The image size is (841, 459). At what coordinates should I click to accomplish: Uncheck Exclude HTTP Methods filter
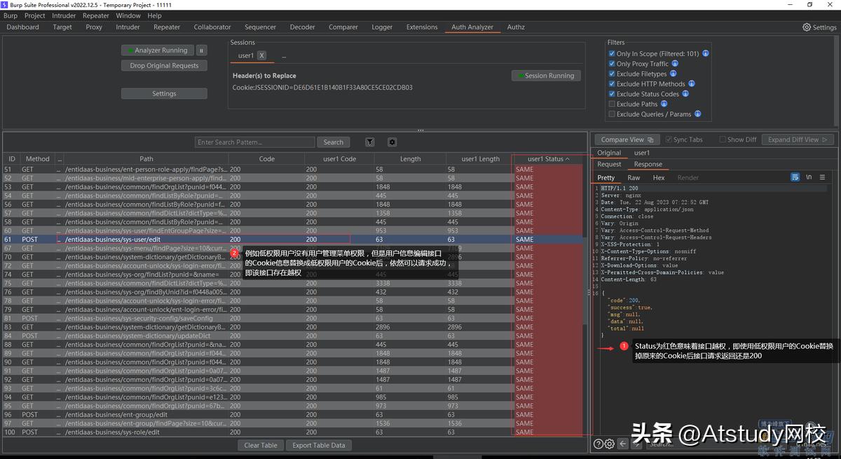coord(612,83)
